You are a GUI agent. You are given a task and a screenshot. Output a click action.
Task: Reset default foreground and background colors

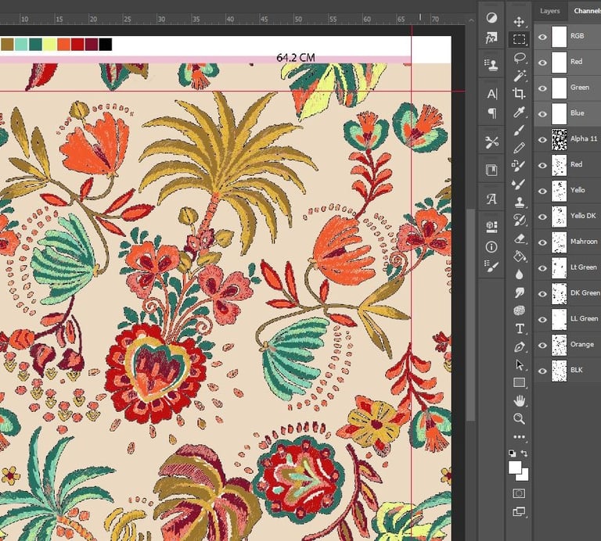[512, 453]
